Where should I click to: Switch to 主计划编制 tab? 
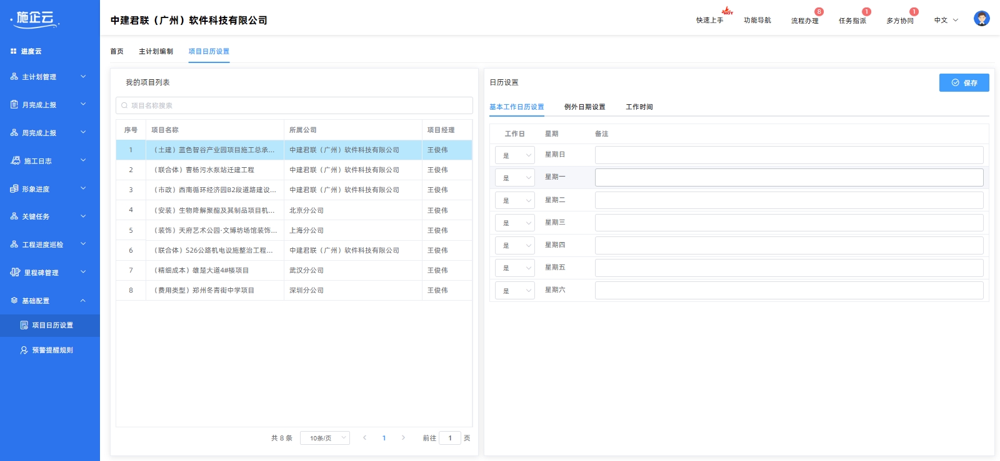click(156, 51)
